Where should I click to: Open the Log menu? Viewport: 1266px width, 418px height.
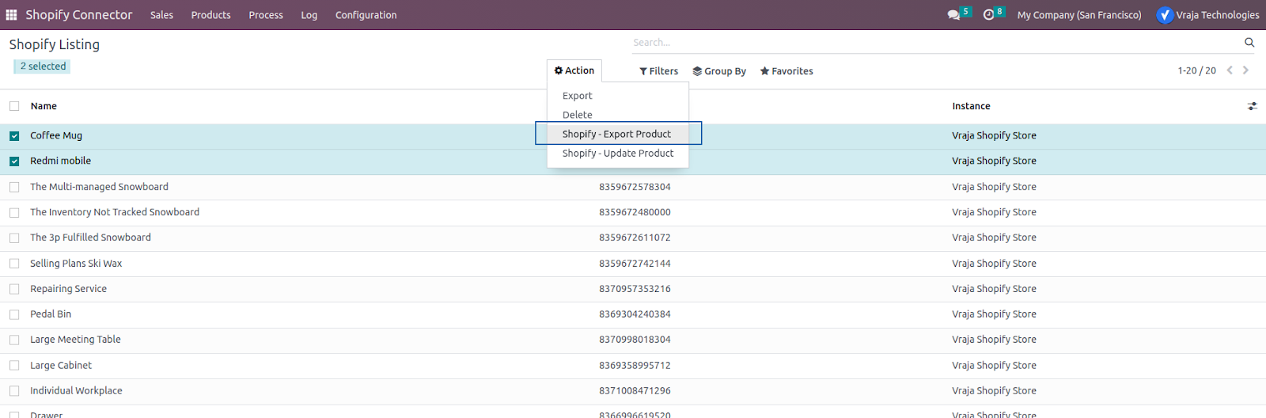click(309, 15)
